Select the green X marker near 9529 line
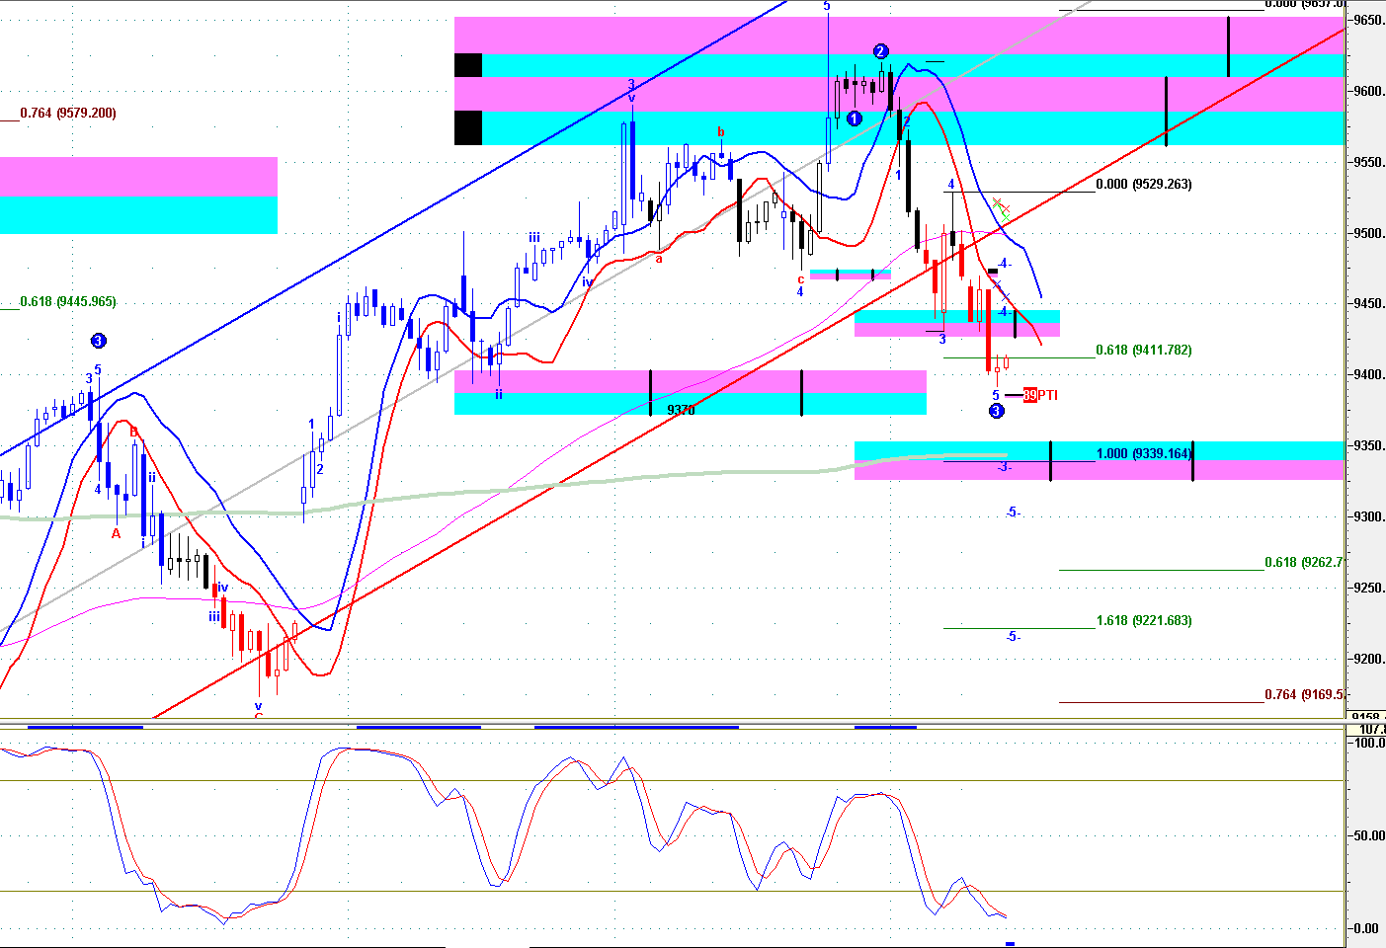Screen dimensions: 1386x948 coord(999,203)
